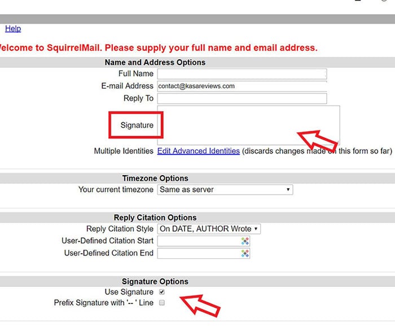Focus the E-mail Address field
The image size is (395, 330).
click(x=242, y=86)
